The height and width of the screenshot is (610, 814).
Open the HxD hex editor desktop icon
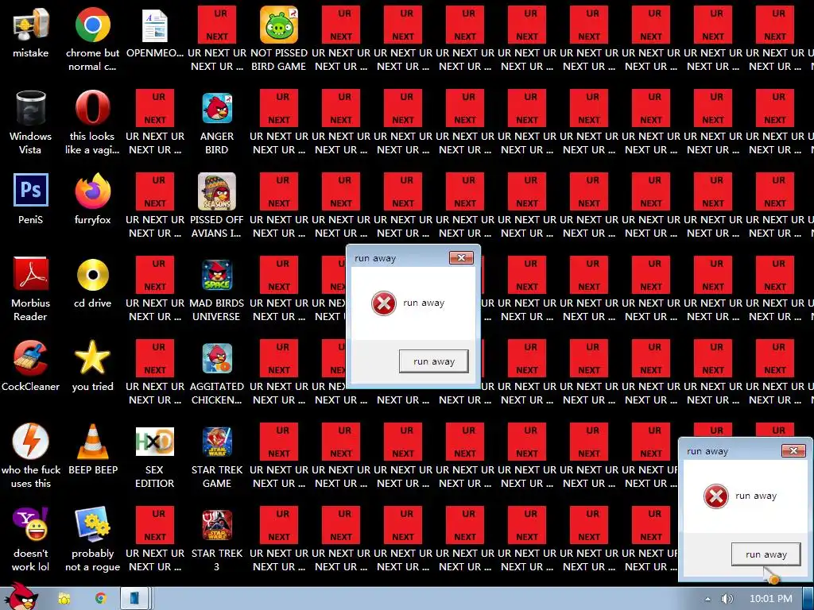[155, 442]
